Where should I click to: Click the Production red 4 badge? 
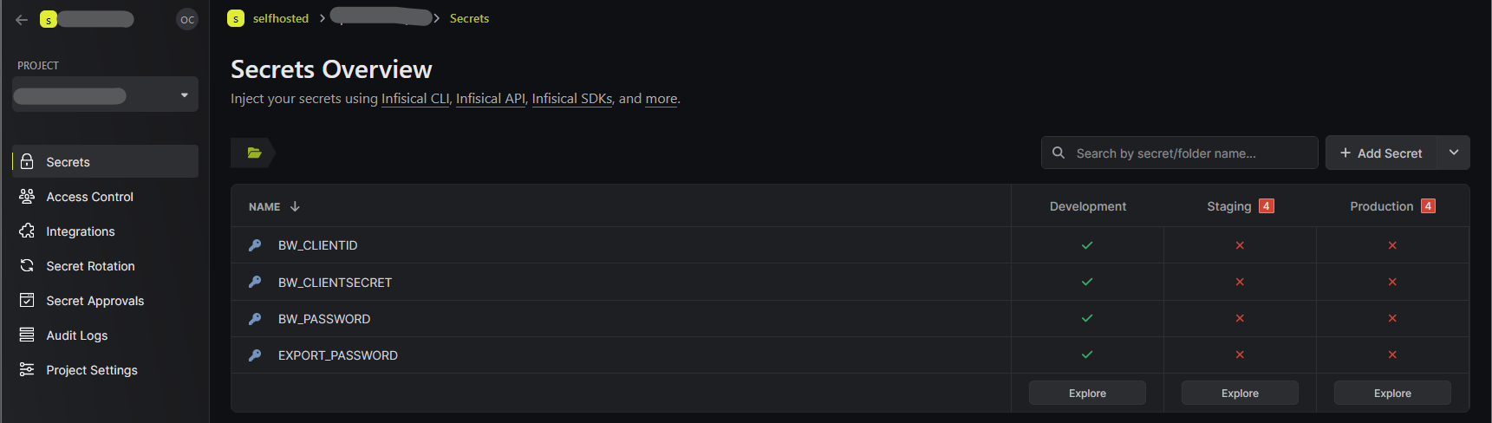point(1429,206)
